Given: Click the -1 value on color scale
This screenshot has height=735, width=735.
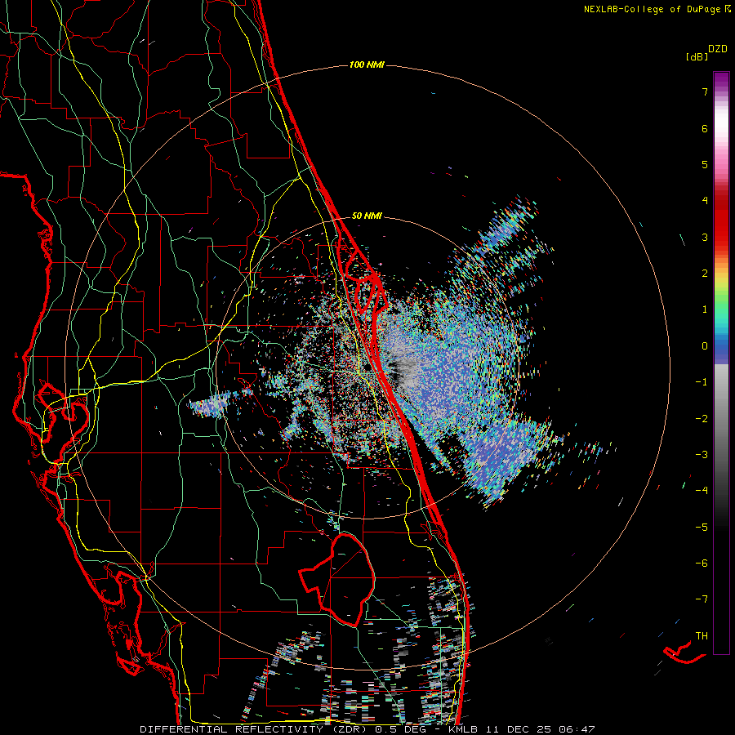Looking at the screenshot, I should tap(702, 382).
